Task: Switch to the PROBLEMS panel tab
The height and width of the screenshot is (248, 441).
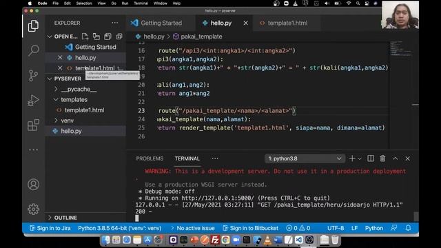Action: tap(150, 158)
